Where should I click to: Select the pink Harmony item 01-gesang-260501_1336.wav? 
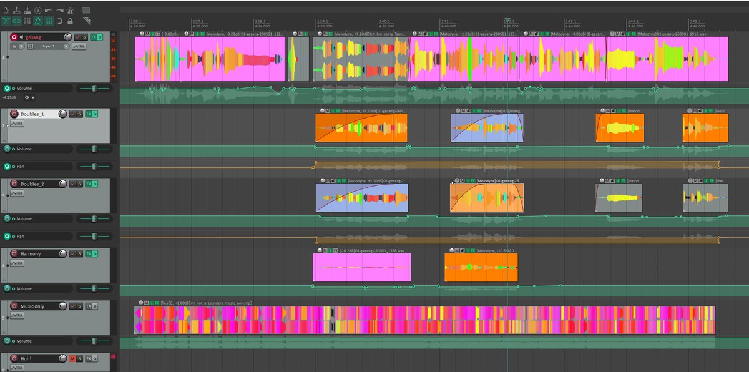point(361,267)
